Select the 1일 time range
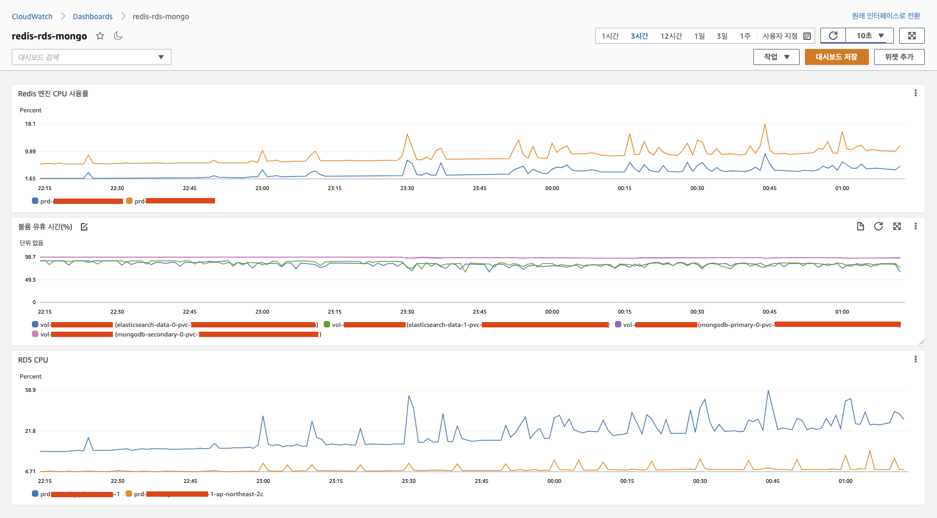 click(699, 36)
